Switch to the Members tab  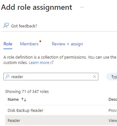click(29, 44)
